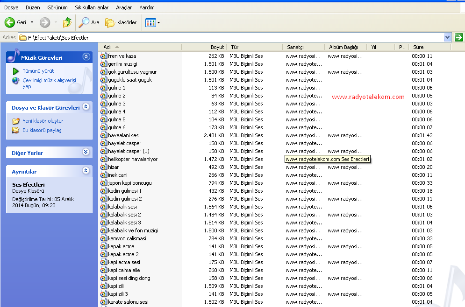This screenshot has width=465, height=307.
Task: Click the file icon of kamyon calismasi
Action: click(103, 238)
